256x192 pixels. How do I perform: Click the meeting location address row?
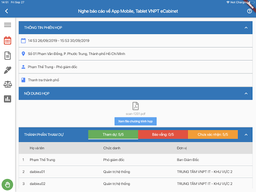tap(135, 54)
